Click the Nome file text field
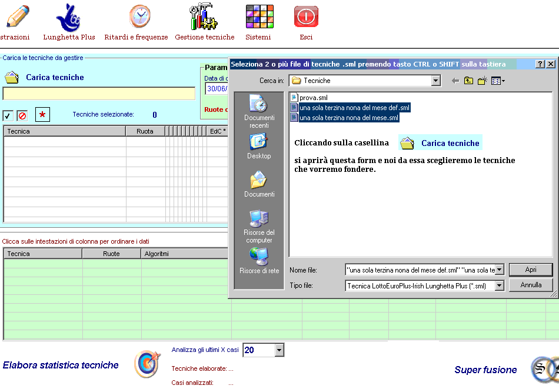 (420, 270)
